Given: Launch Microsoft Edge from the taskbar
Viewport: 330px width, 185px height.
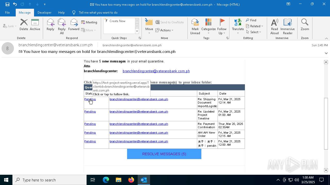Looking at the screenshot, I should pyautogui.click(x=106, y=180).
